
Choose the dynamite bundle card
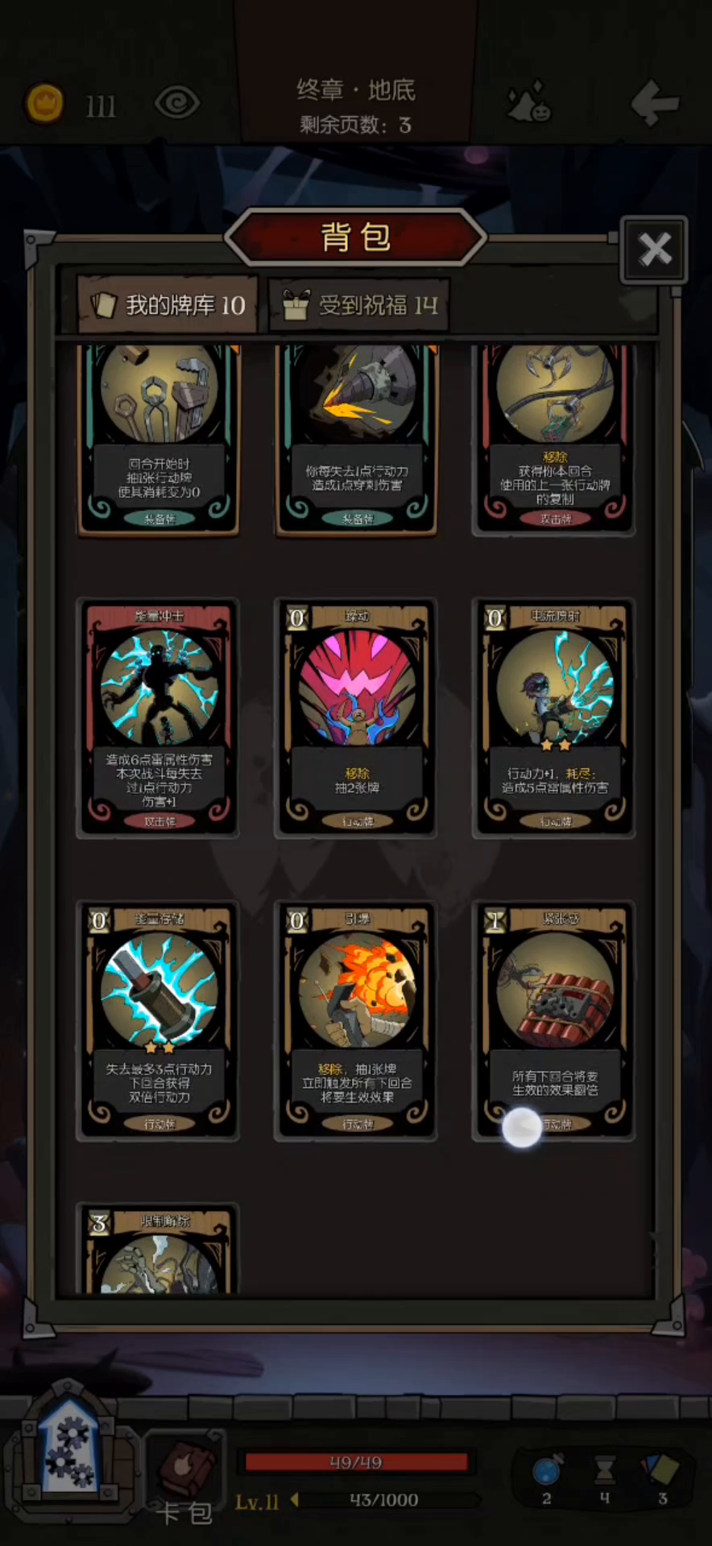point(554,1020)
